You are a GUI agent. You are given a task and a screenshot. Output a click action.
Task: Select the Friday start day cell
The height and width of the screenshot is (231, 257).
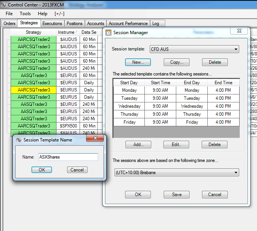coord(129,122)
